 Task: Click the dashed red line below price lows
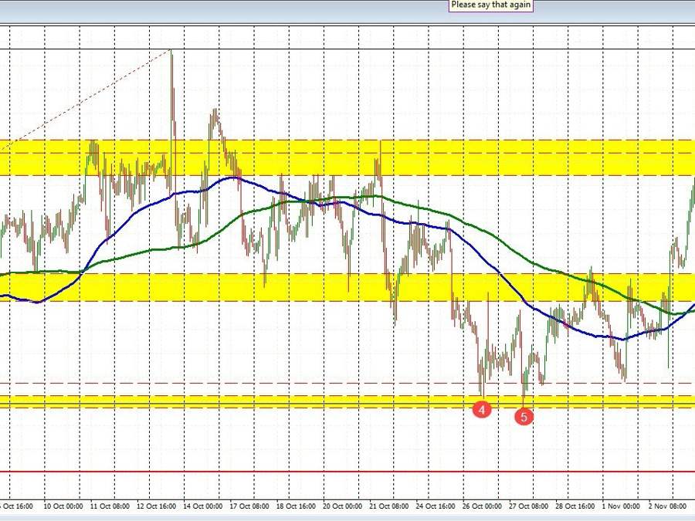[309, 382]
